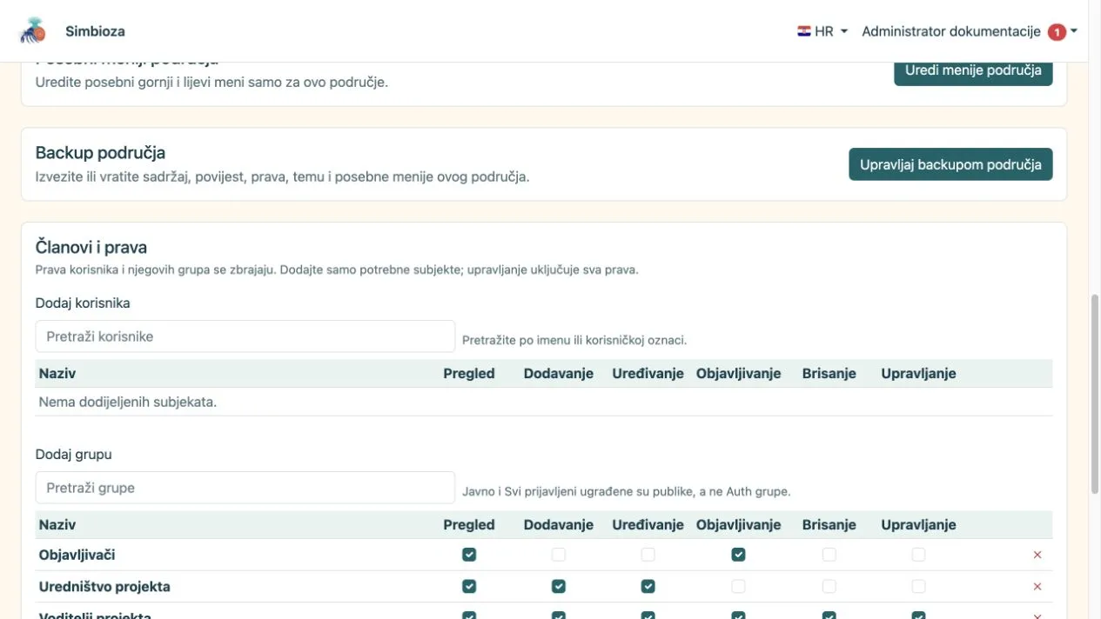The width and height of the screenshot is (1101, 619).
Task: Uncheck Pregled for the Objavljivači group
Action: (x=469, y=555)
